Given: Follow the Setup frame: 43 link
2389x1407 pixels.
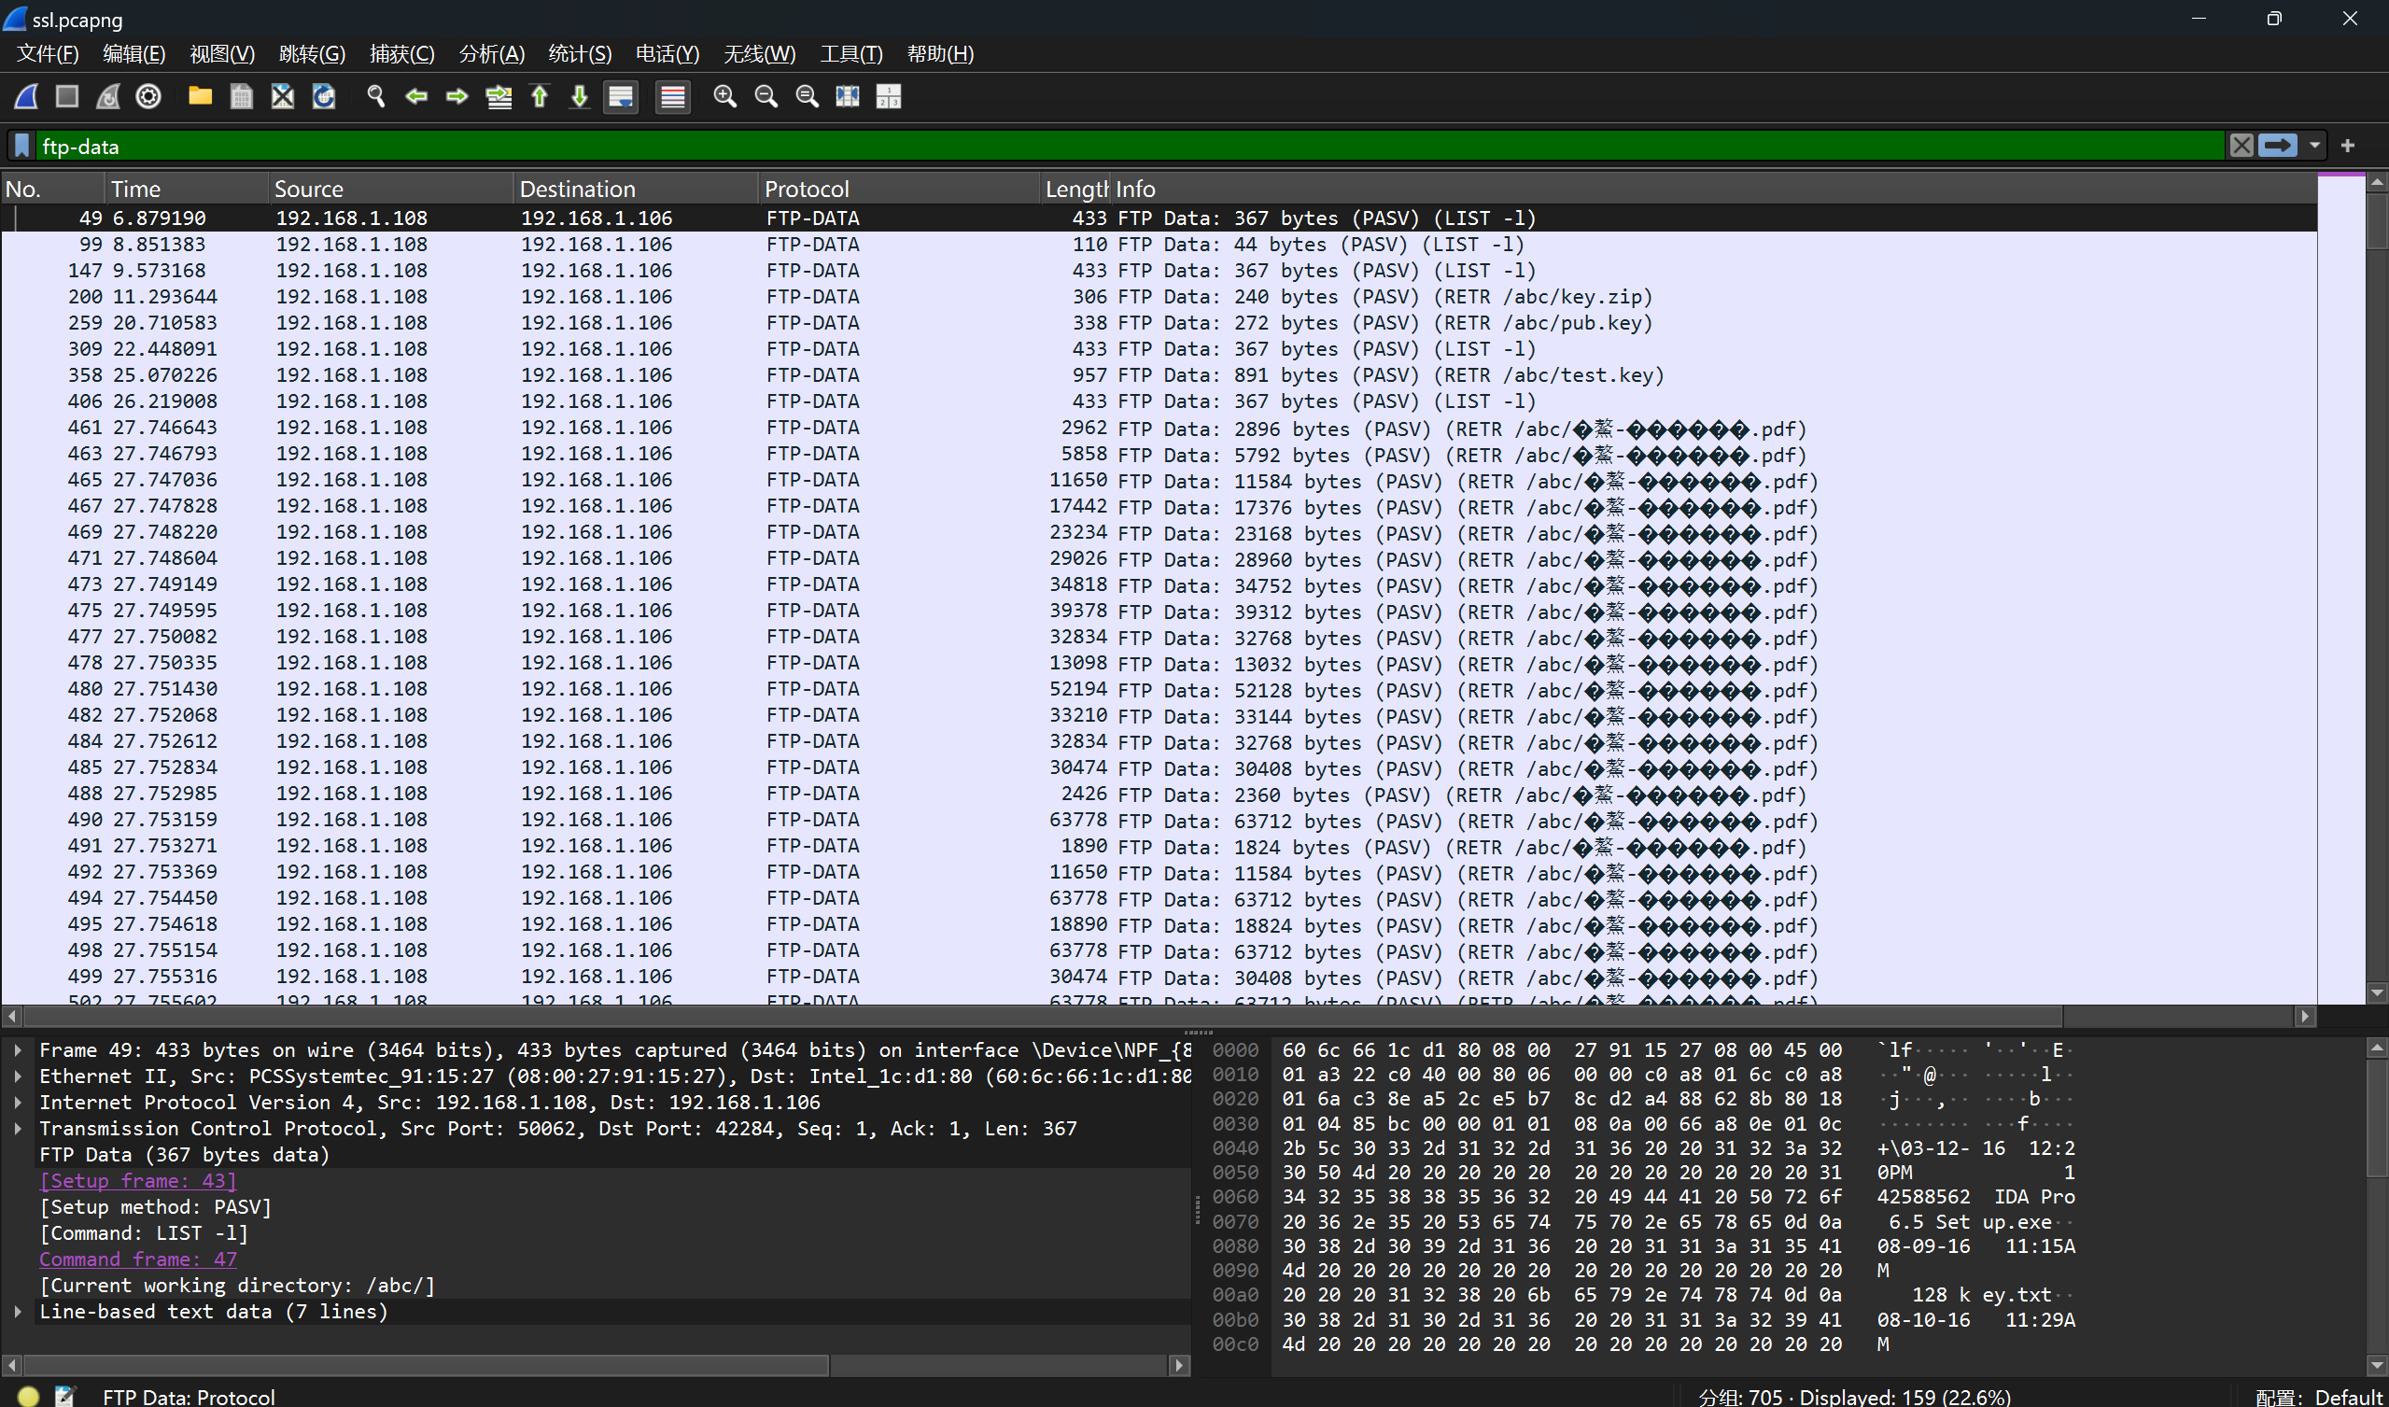Looking at the screenshot, I should 137,1180.
